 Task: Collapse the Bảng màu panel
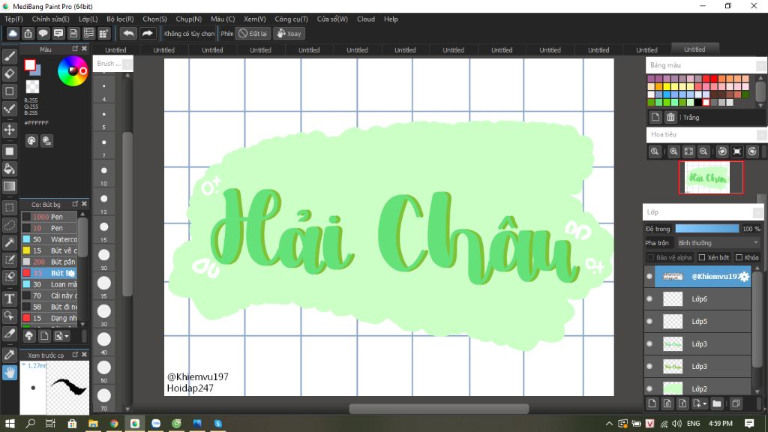pos(760,65)
